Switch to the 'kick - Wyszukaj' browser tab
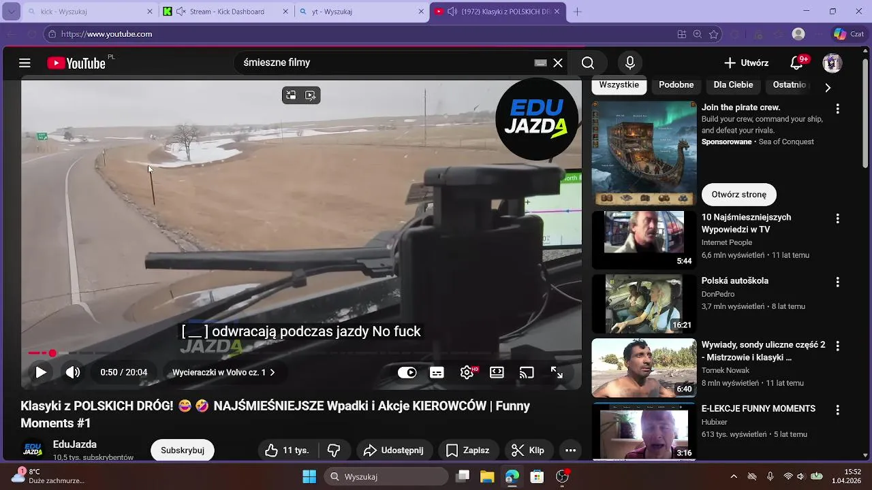 pos(89,12)
